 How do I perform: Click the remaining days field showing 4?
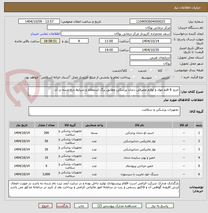(x=79, y=41)
